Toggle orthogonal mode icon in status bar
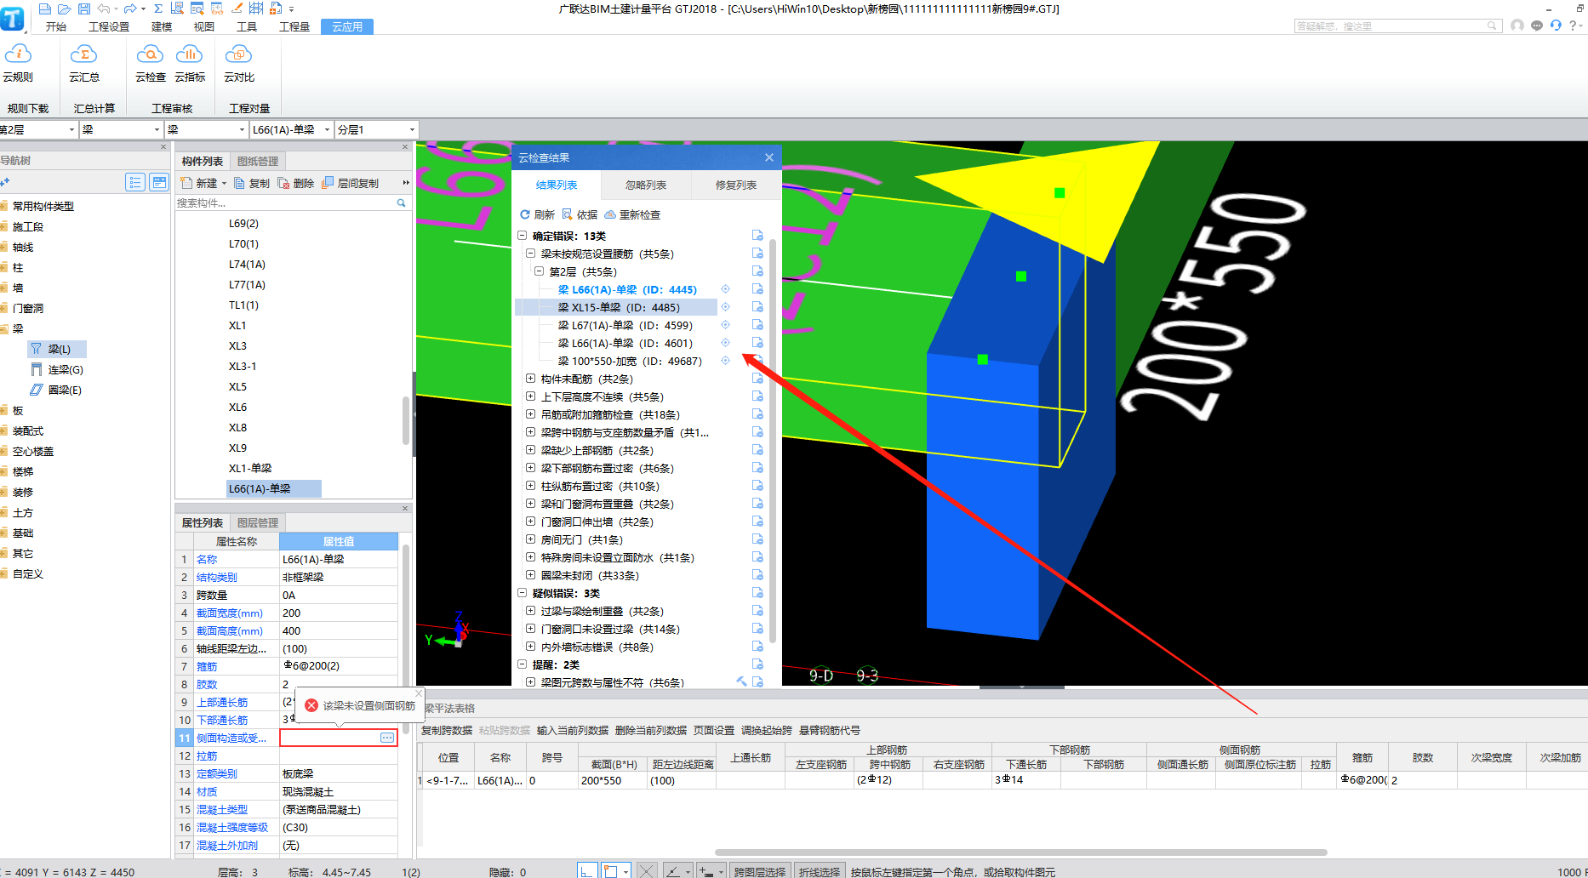Image resolution: width=1588 pixels, height=878 pixels. (587, 871)
